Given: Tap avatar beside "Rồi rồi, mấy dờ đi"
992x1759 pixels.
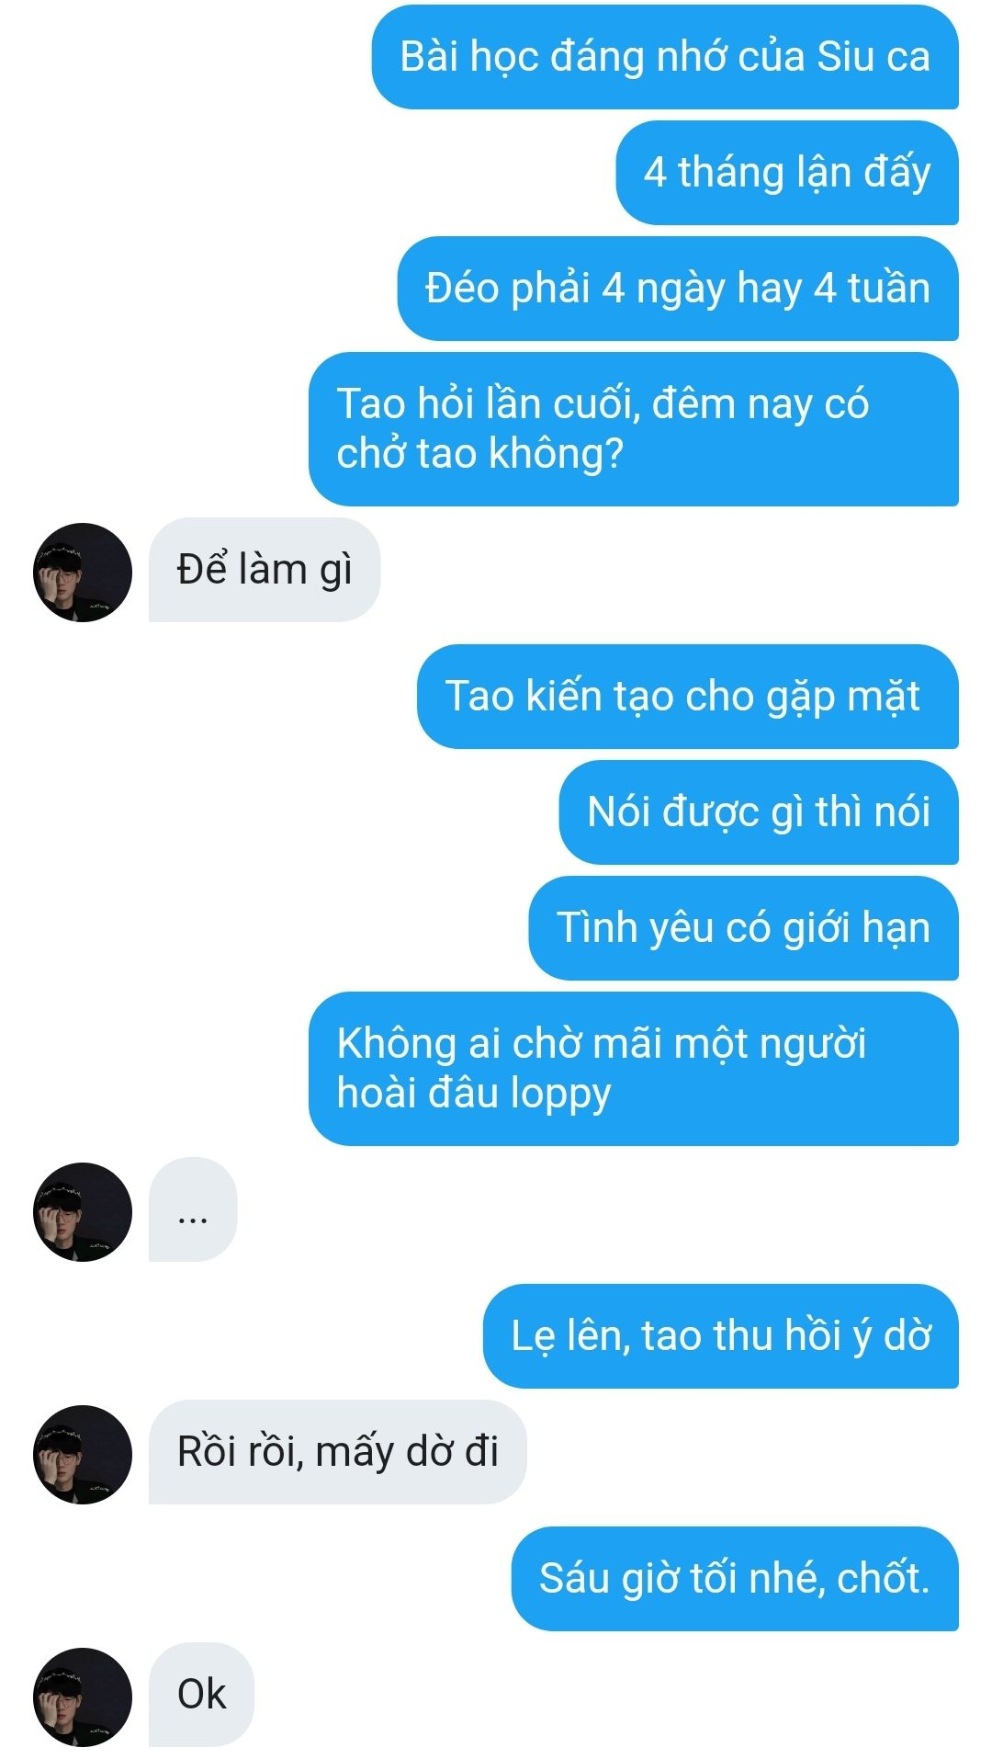Looking at the screenshot, I should point(83,1455).
